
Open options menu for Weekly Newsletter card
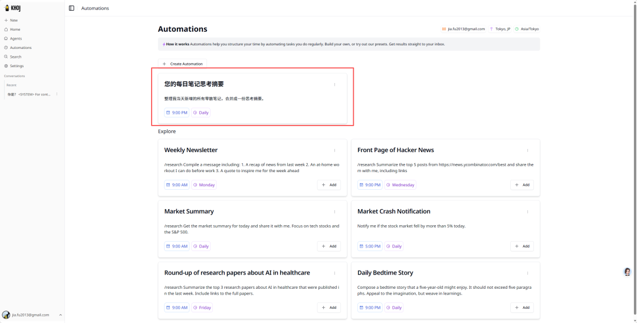334,150
